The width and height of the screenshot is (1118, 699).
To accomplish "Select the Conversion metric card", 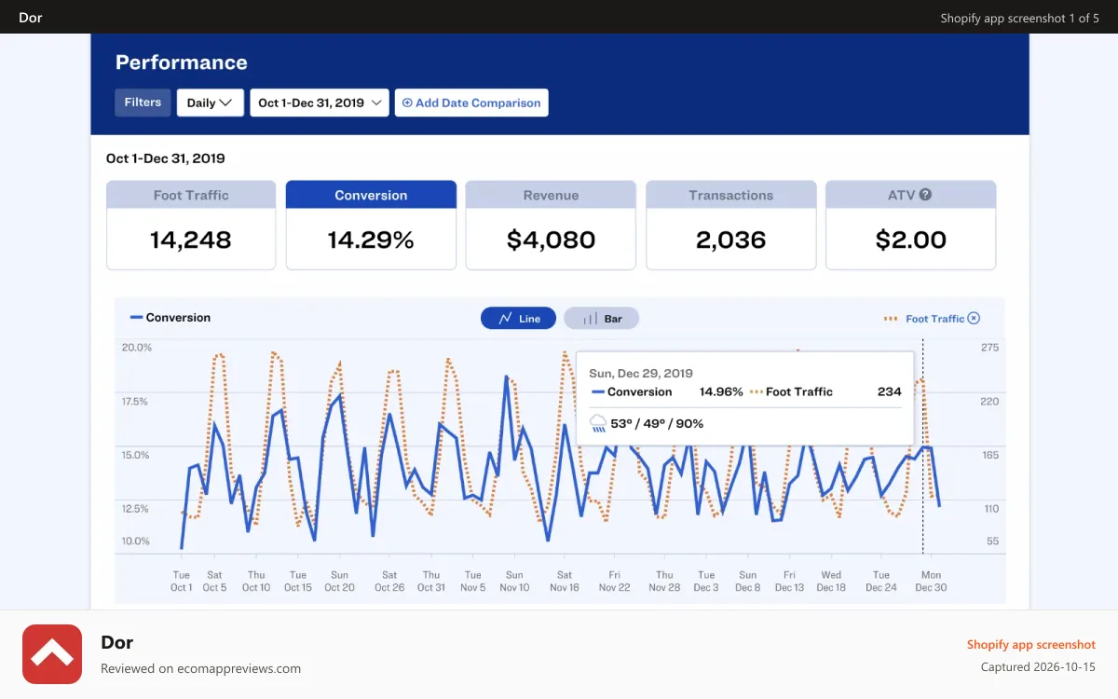I will [x=371, y=226].
